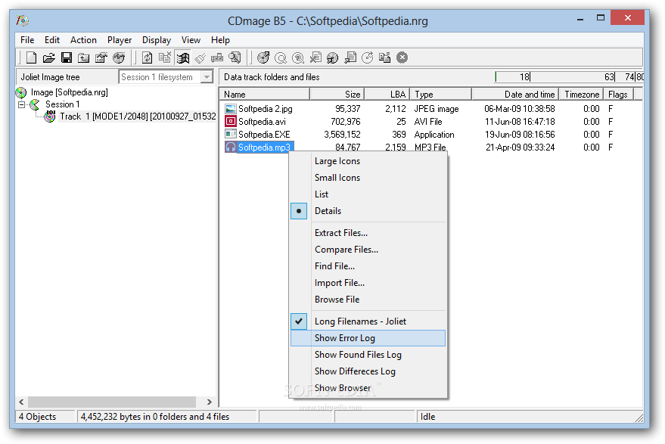Viewport: 665px width, 444px height.
Task: Click the disc with note toolbar icon
Action: (x=333, y=57)
